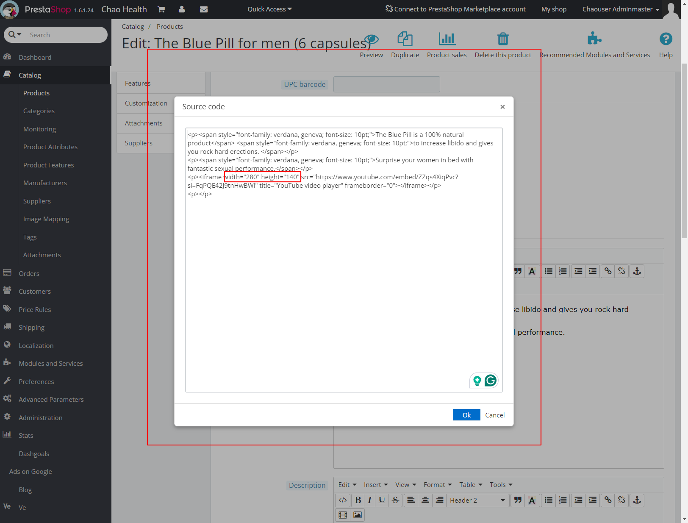688x523 pixels.
Task: Click Catalog in the breadcrumb
Action: (133, 27)
